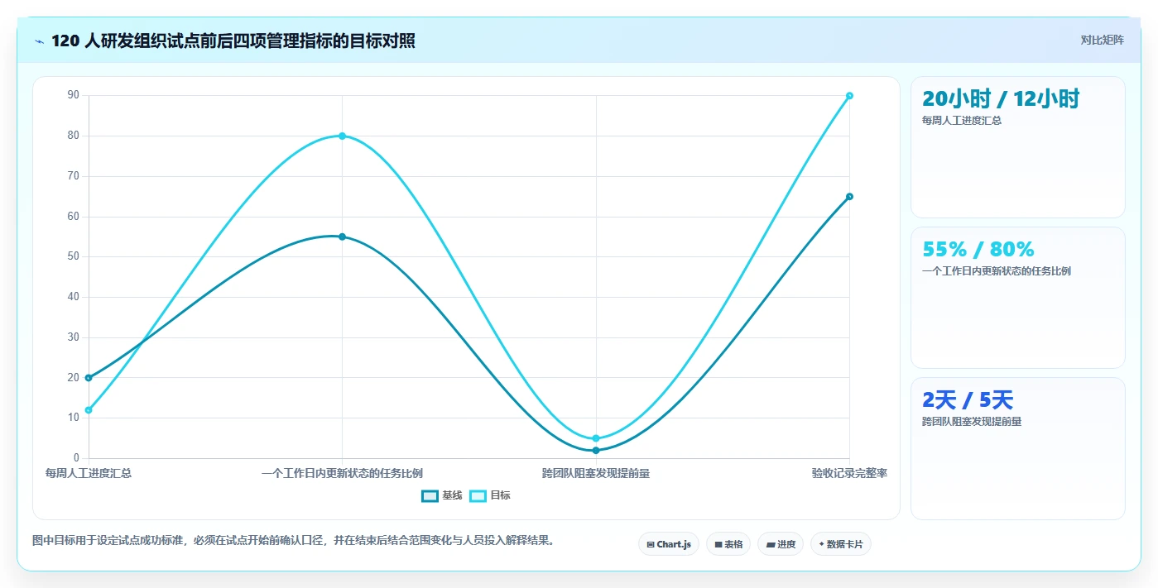The height and width of the screenshot is (588, 1158).
Task: Click the 目标 legend color box
Action: tap(478, 495)
